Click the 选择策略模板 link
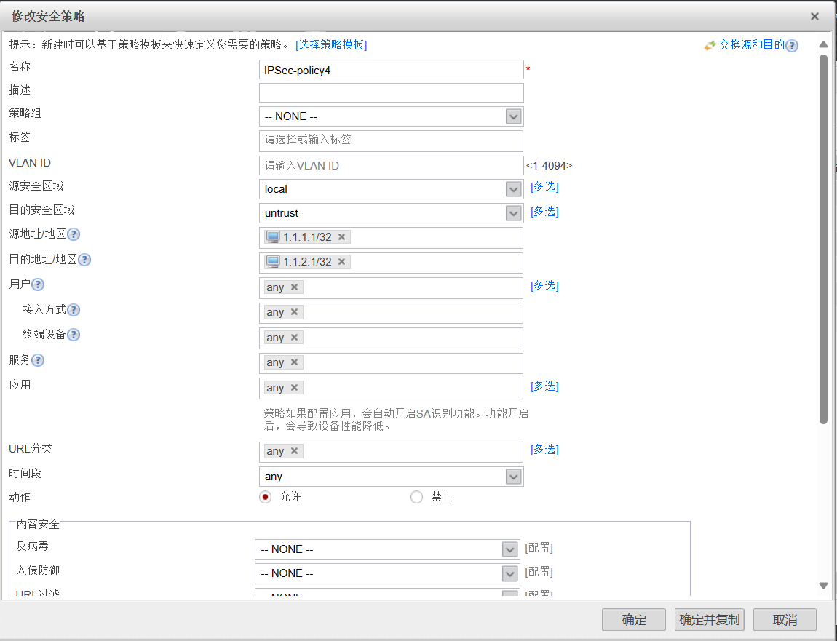Viewport: 837px width, 641px height. click(331, 45)
